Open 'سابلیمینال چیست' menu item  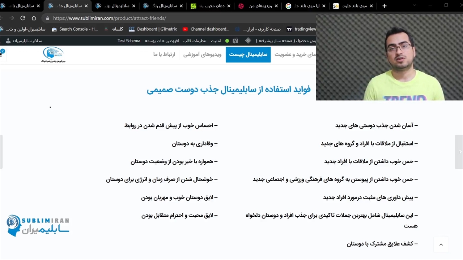coord(248,55)
